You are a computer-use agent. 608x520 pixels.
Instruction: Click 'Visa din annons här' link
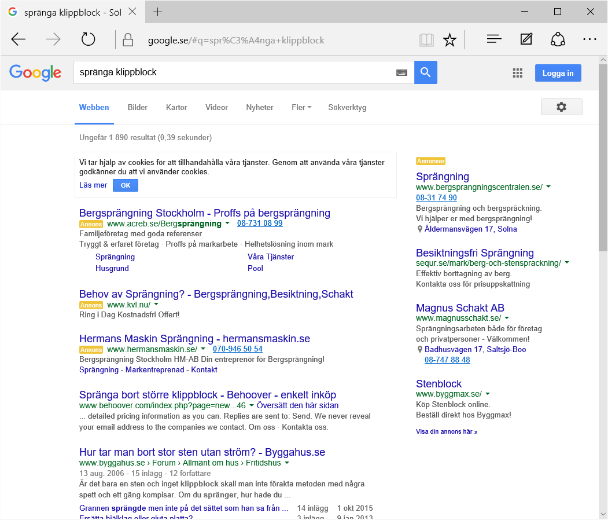(446, 431)
